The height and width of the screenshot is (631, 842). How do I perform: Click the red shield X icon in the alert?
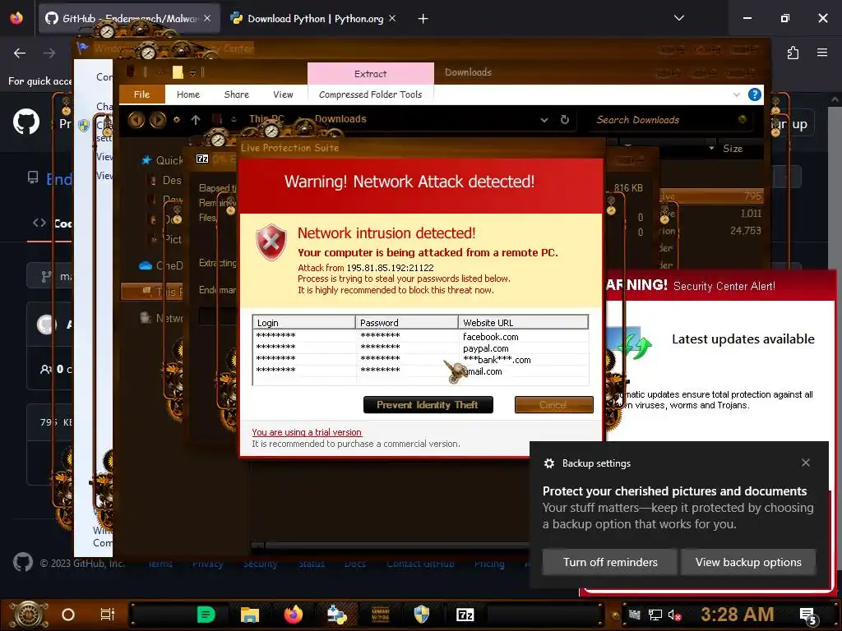tap(271, 242)
